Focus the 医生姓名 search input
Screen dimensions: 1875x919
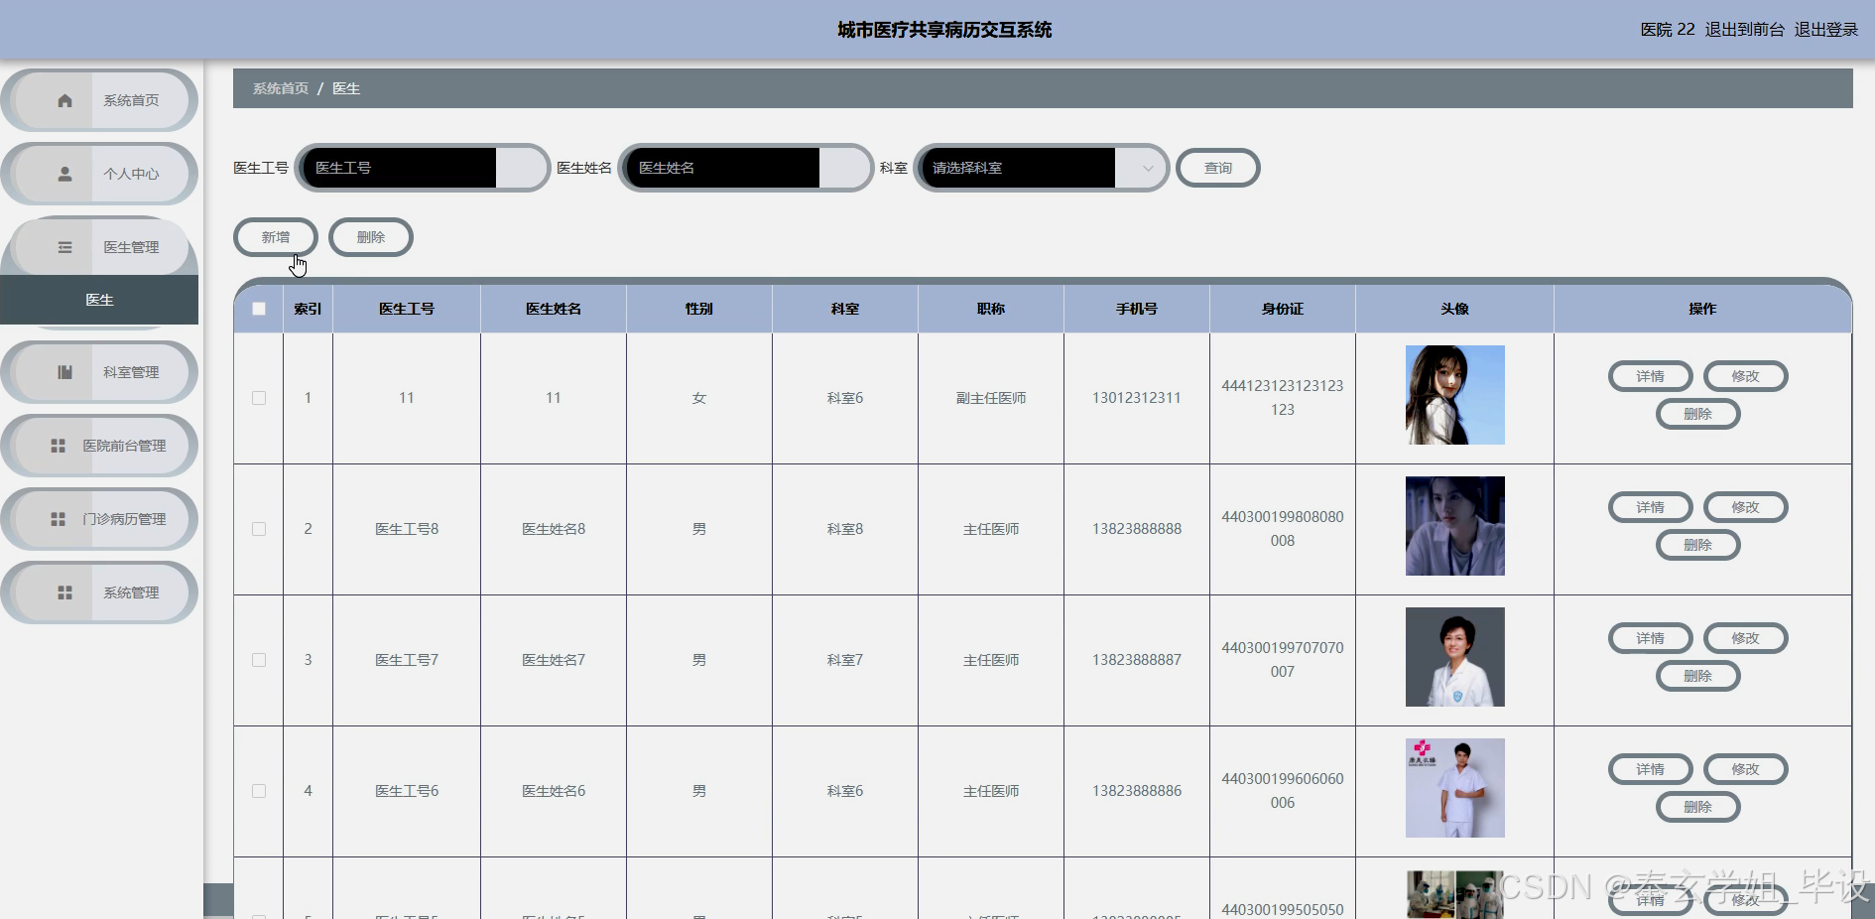(745, 168)
